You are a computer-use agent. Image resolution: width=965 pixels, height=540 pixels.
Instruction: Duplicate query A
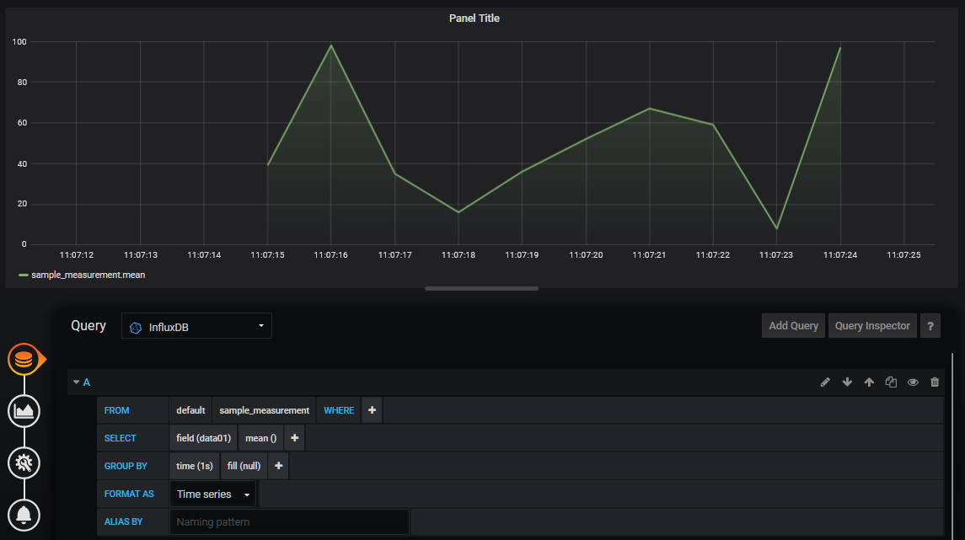coord(891,382)
